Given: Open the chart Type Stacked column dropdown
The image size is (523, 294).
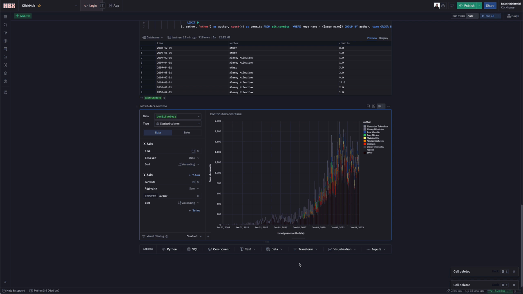Looking at the screenshot, I should (x=178, y=124).
